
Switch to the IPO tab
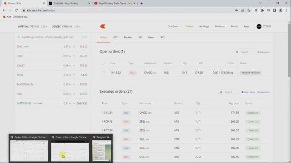[x=162, y=37]
